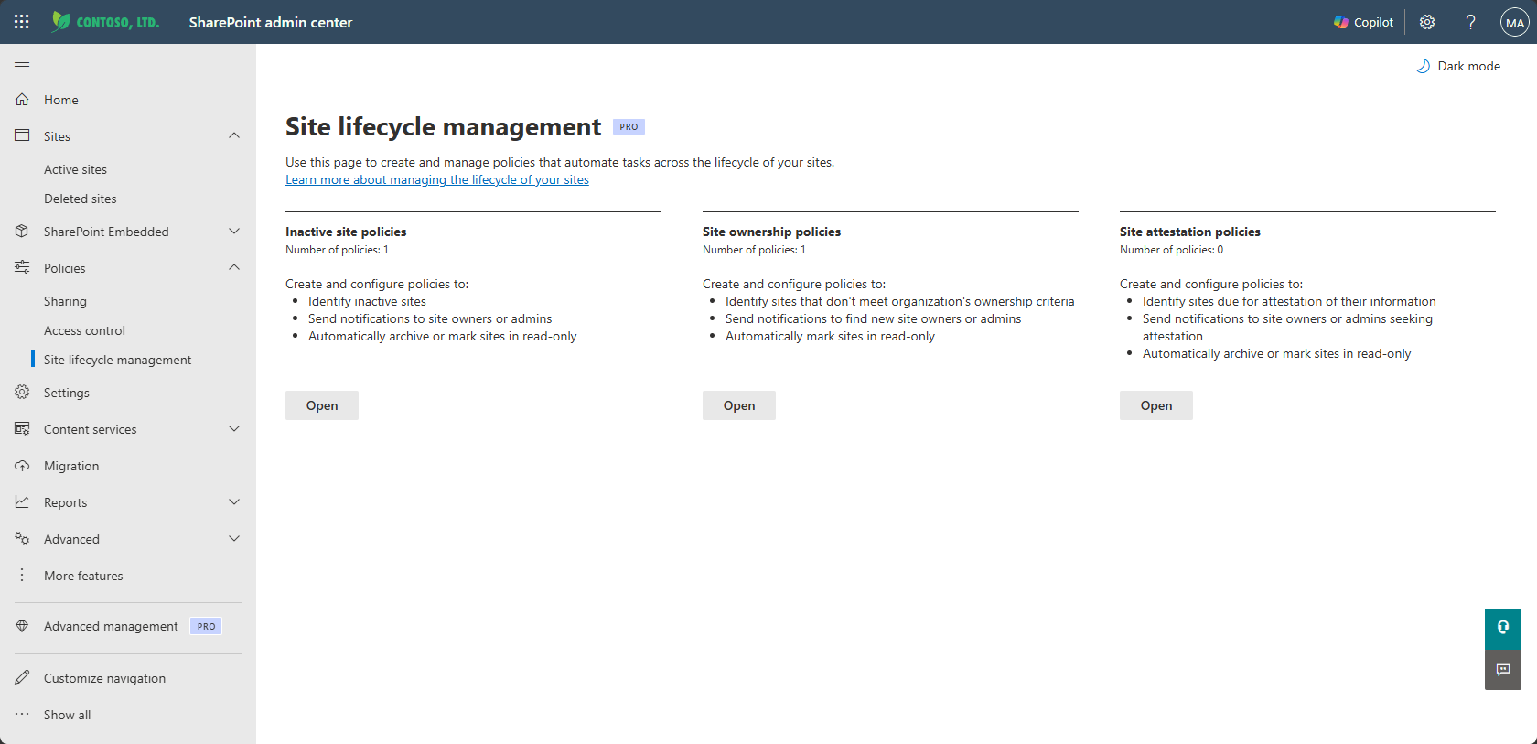Open the MA account avatar

[x=1515, y=22]
